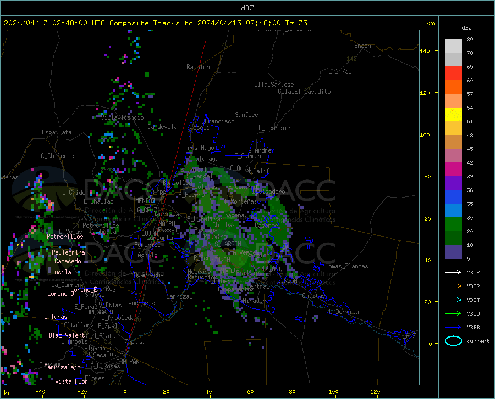Click the L_Tunas map label
This screenshot has width=495, height=399.
point(56,317)
